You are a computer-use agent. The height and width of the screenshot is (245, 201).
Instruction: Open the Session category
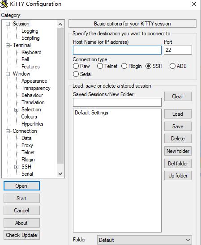[21, 24]
